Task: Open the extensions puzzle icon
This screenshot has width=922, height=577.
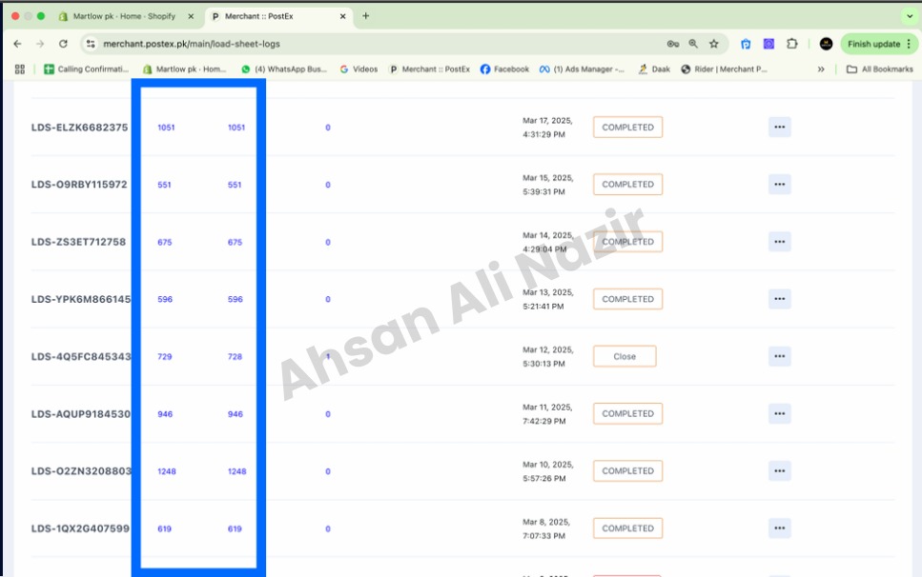Action: 792,44
